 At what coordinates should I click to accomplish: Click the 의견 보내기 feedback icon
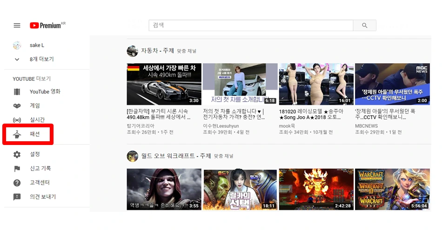point(17,197)
